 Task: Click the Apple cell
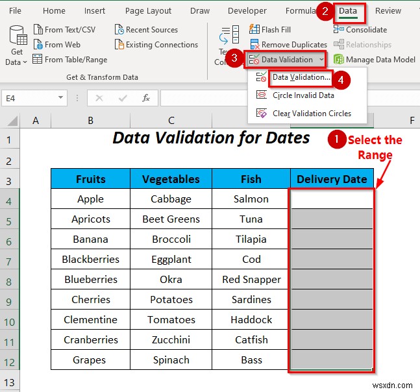tap(90, 199)
